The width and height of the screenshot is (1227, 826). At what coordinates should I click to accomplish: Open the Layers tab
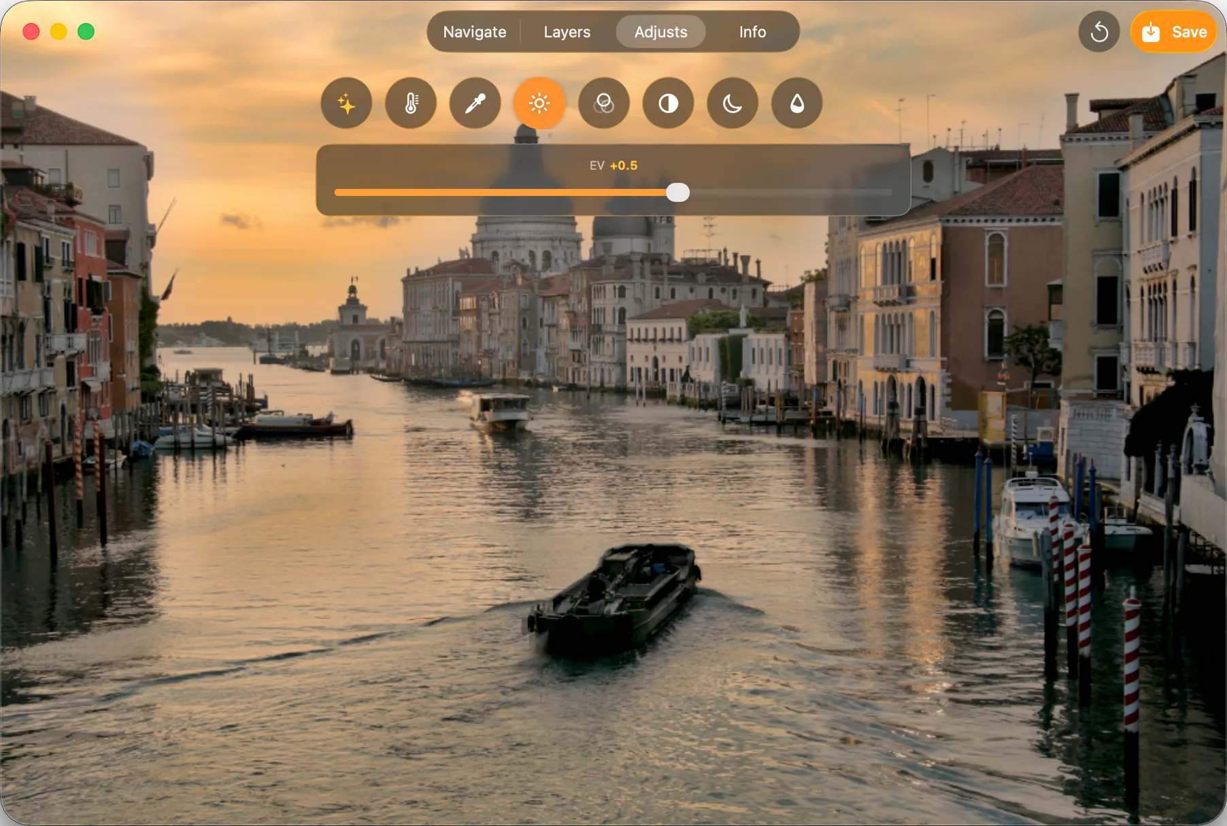point(567,32)
